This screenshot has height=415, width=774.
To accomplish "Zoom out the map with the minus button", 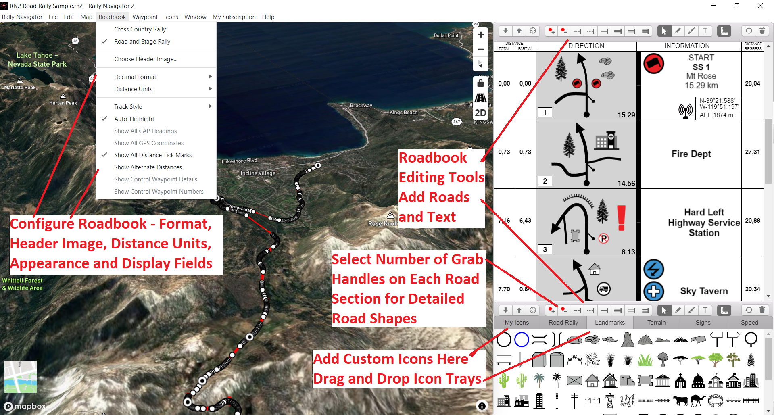I will tap(481, 50).
